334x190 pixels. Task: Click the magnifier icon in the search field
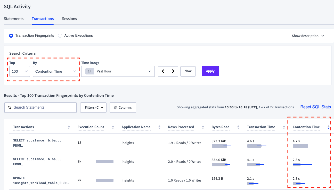pyautogui.click(x=9, y=107)
